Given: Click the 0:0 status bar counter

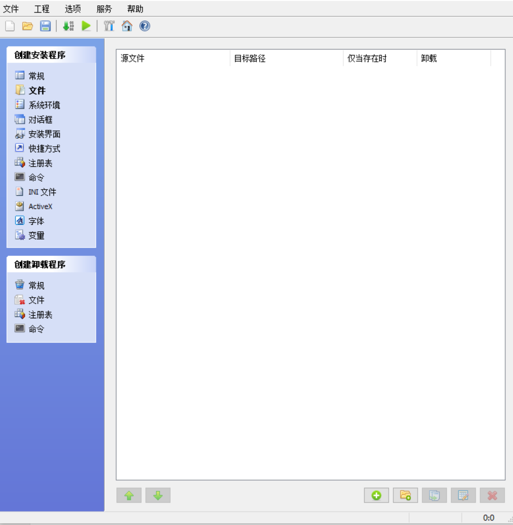Looking at the screenshot, I should (488, 518).
